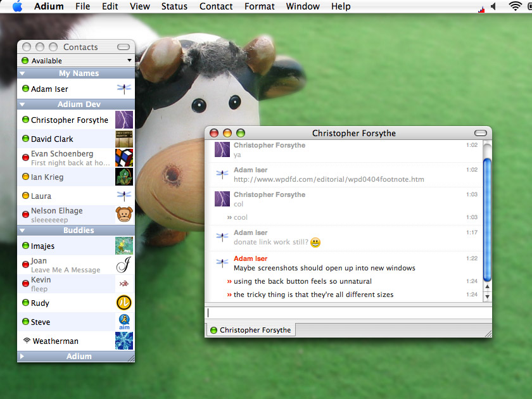This screenshot has height=399, width=532.
Task: Click the chat scrollbar blue thumb
Action: coord(487,220)
